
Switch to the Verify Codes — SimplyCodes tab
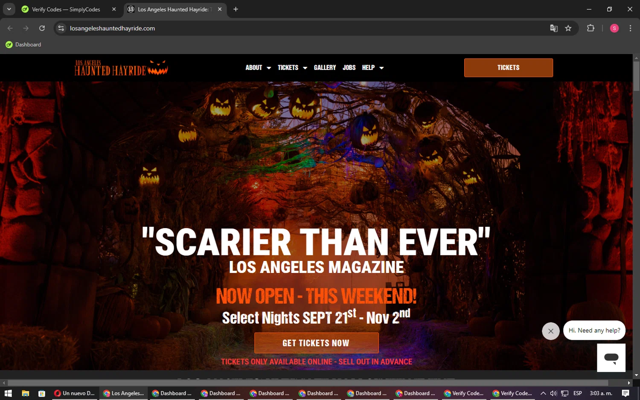[66, 9]
